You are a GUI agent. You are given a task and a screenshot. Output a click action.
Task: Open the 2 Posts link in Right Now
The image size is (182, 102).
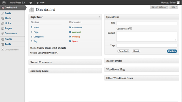35,27
